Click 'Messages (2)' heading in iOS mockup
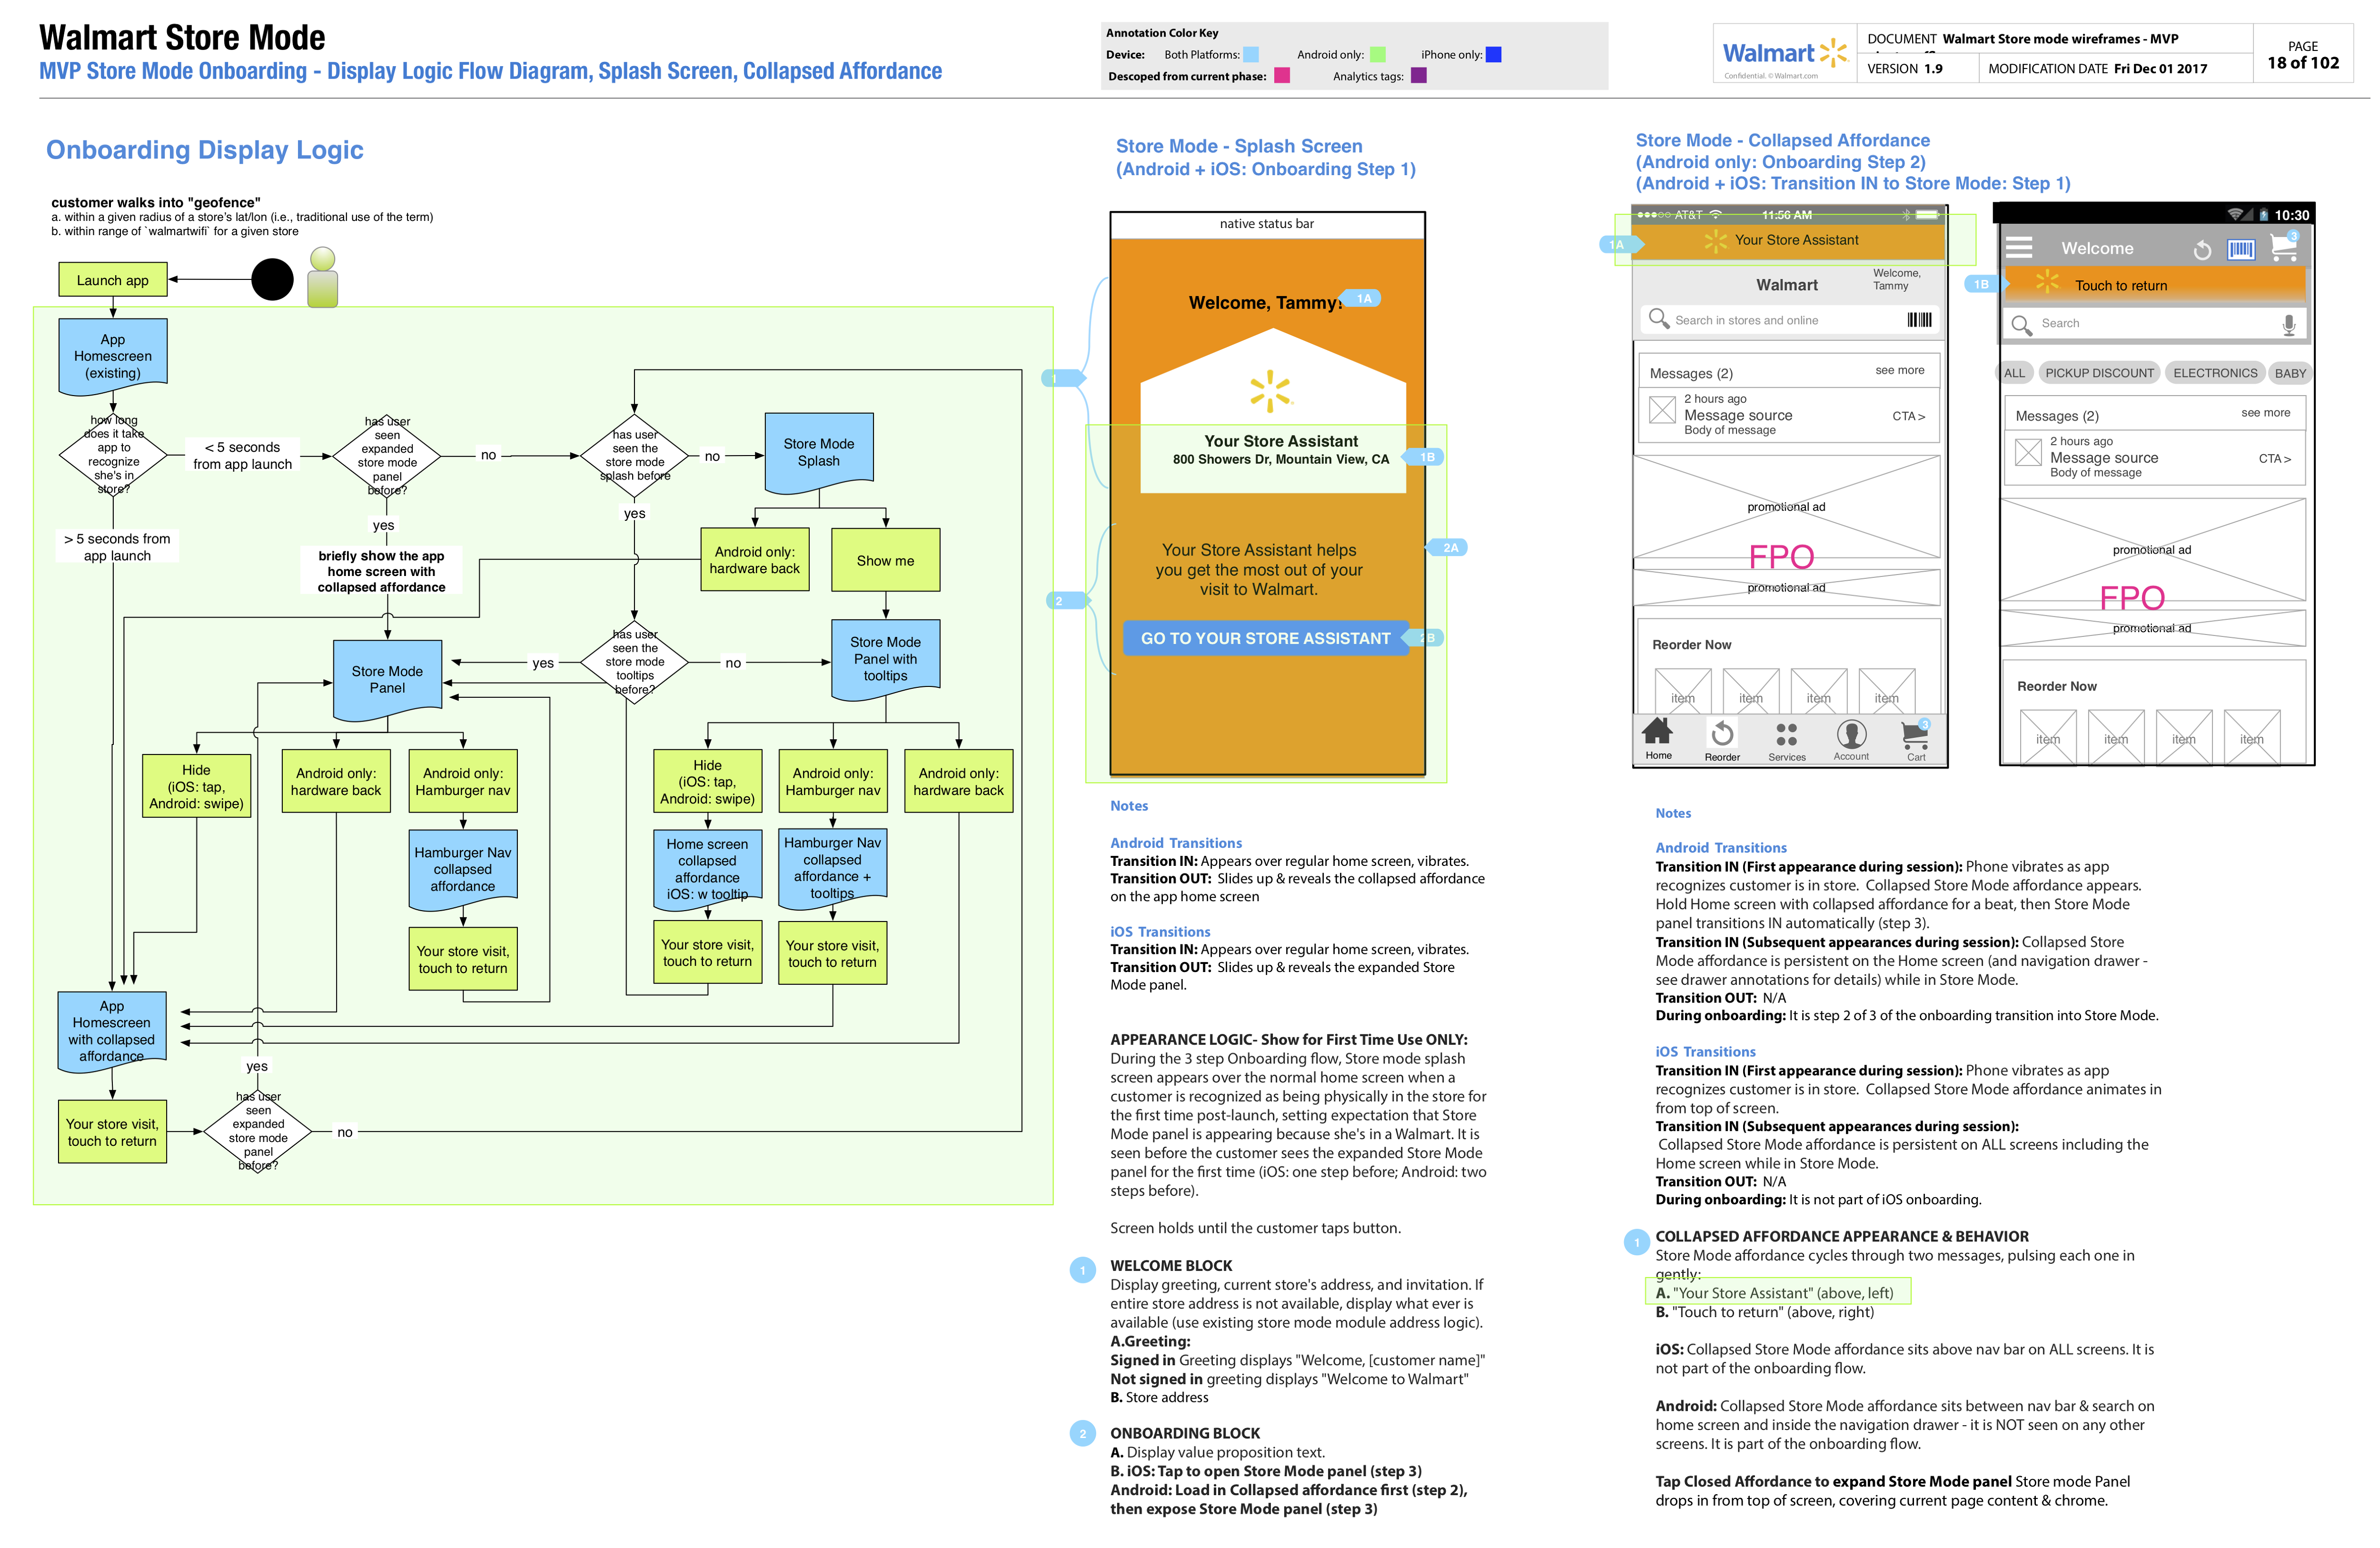This screenshot has width=2380, height=1548. [x=1691, y=373]
